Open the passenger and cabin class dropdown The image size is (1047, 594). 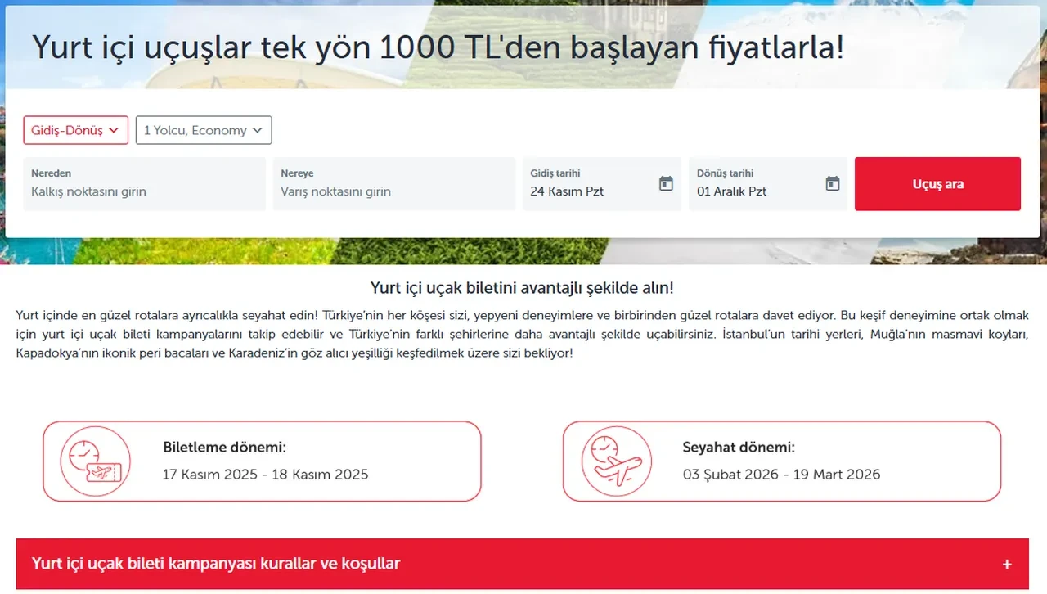point(203,130)
